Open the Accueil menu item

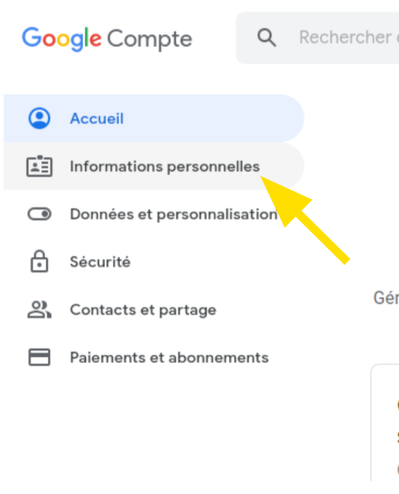[x=154, y=119]
